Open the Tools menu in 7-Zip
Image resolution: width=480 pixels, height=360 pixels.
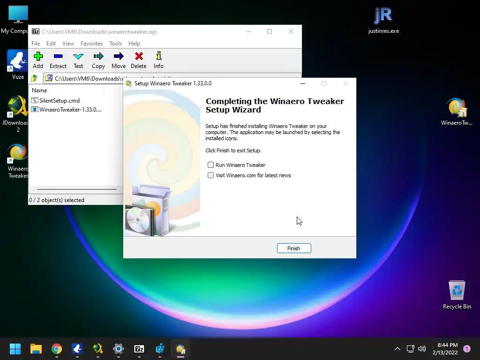point(115,44)
